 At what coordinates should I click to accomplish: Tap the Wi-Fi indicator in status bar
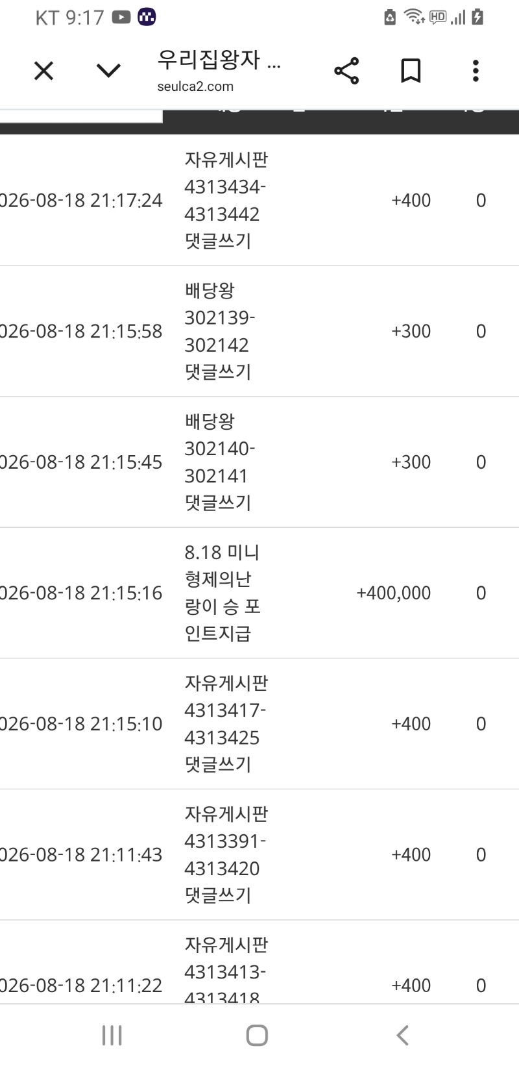coord(414,17)
